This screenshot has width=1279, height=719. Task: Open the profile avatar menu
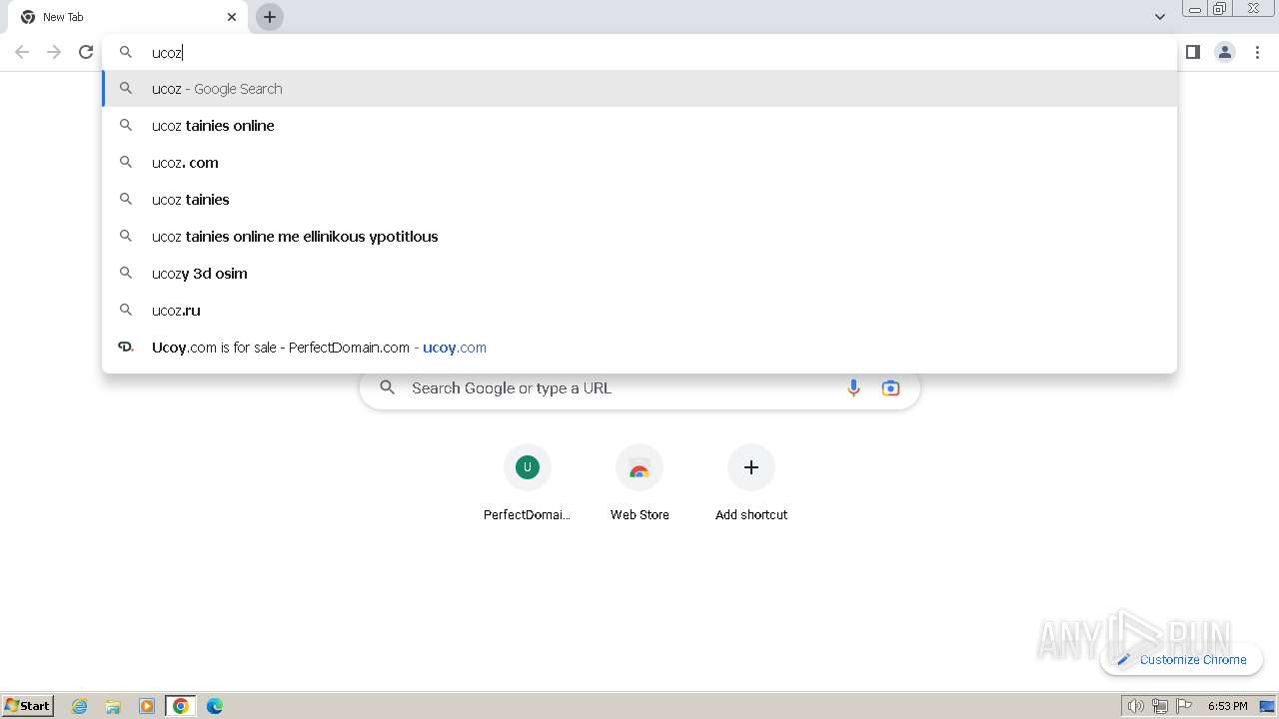point(1225,52)
